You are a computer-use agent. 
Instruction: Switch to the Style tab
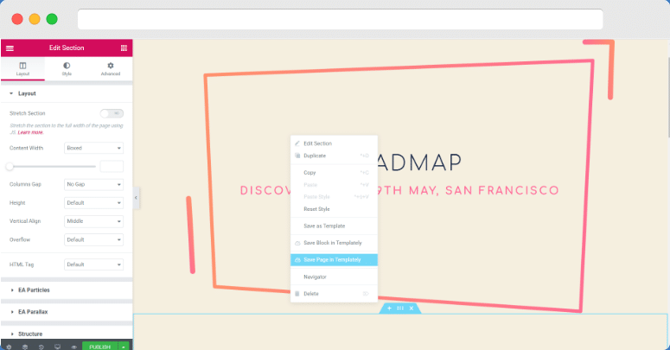tap(67, 69)
